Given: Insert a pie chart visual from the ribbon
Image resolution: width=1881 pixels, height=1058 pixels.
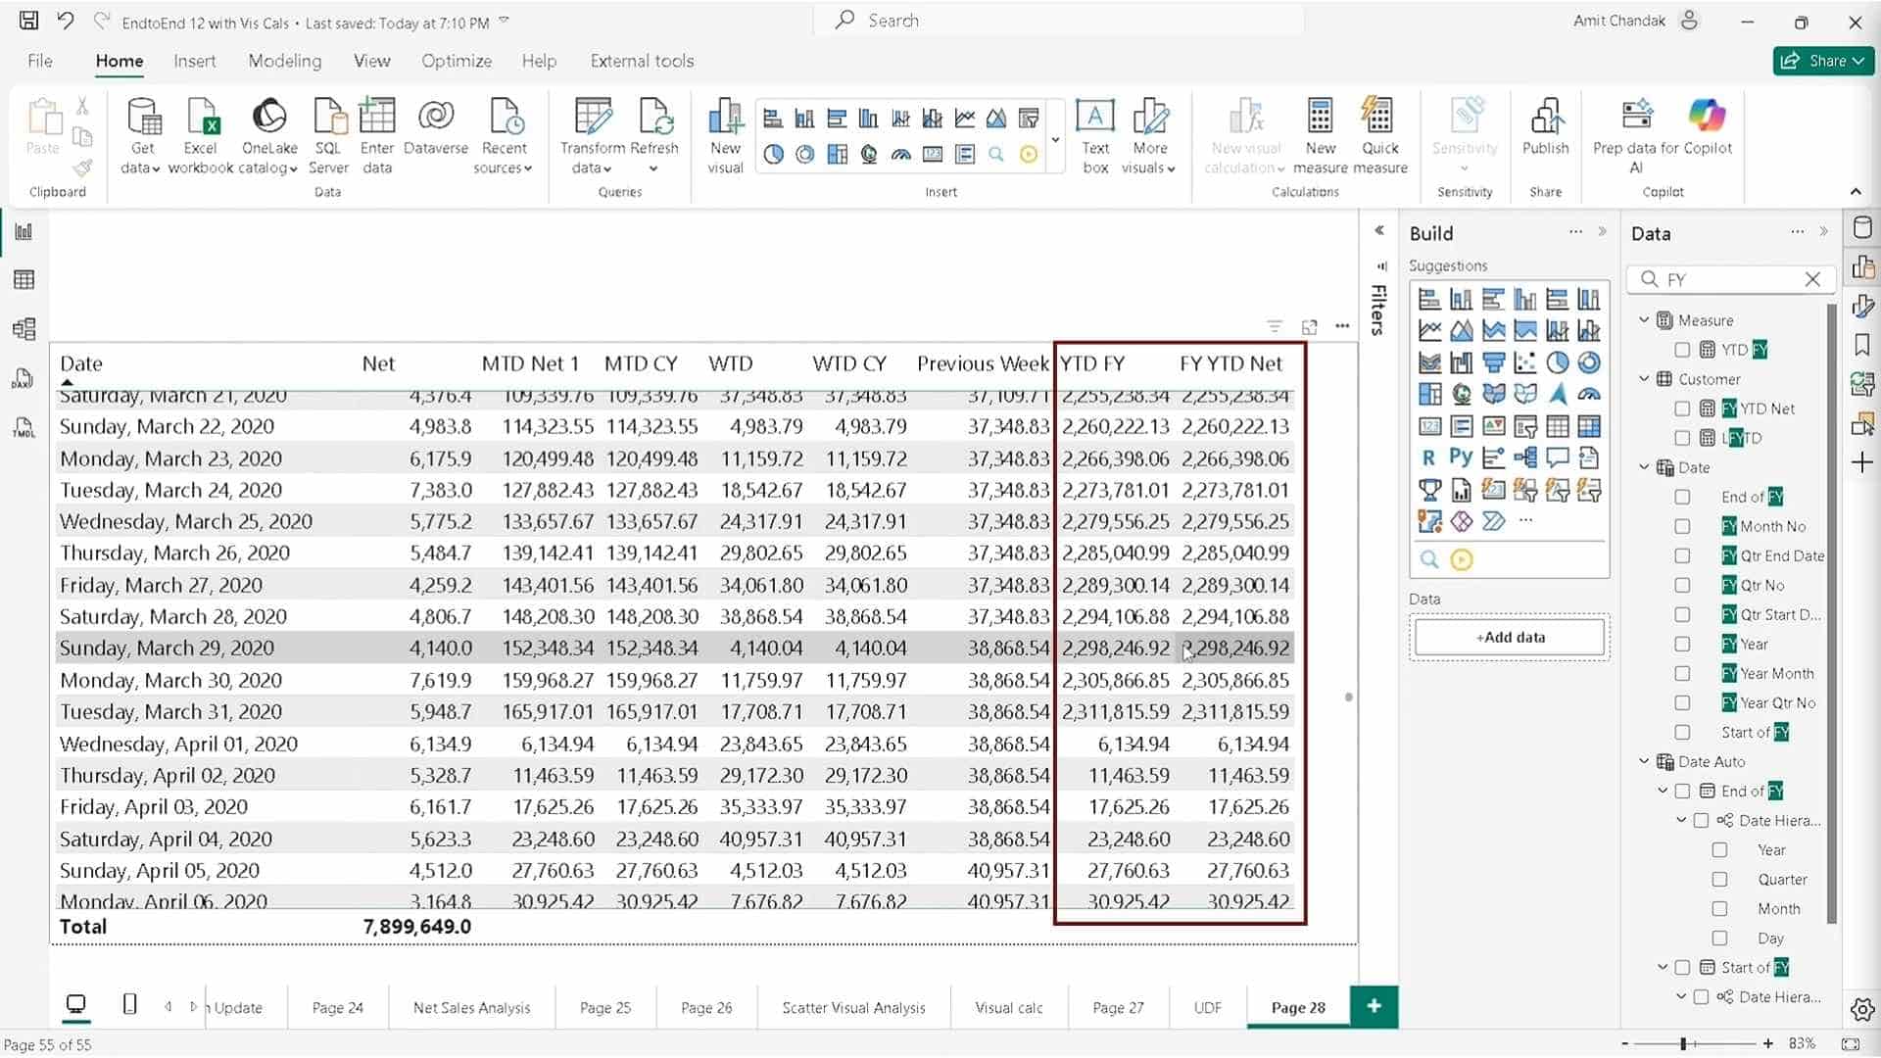Looking at the screenshot, I should click(774, 155).
